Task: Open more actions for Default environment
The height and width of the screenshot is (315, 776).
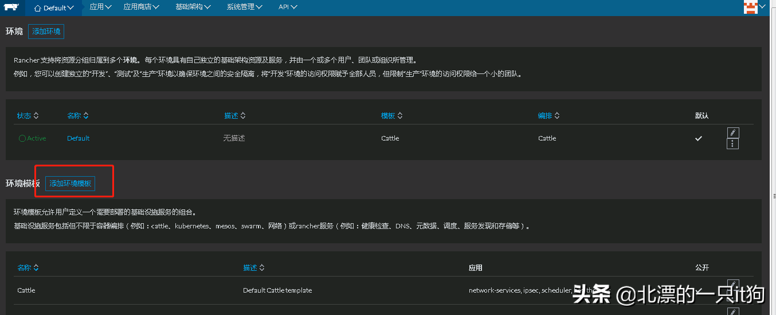Action: click(732, 144)
